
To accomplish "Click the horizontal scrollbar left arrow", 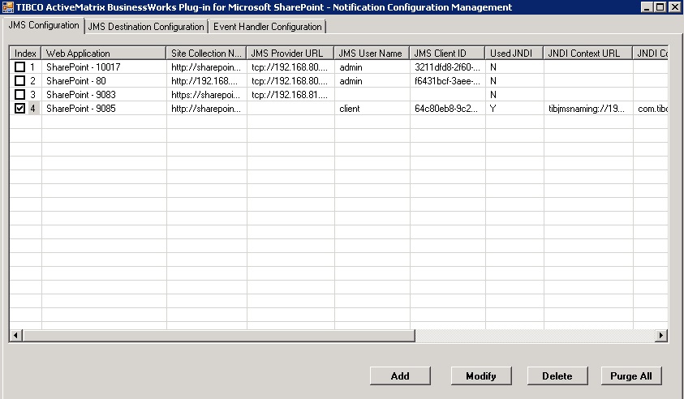I will point(15,335).
